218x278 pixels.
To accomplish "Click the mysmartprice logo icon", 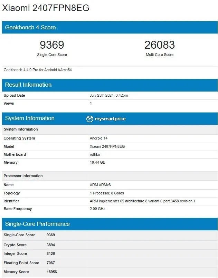I will [90, 119].
